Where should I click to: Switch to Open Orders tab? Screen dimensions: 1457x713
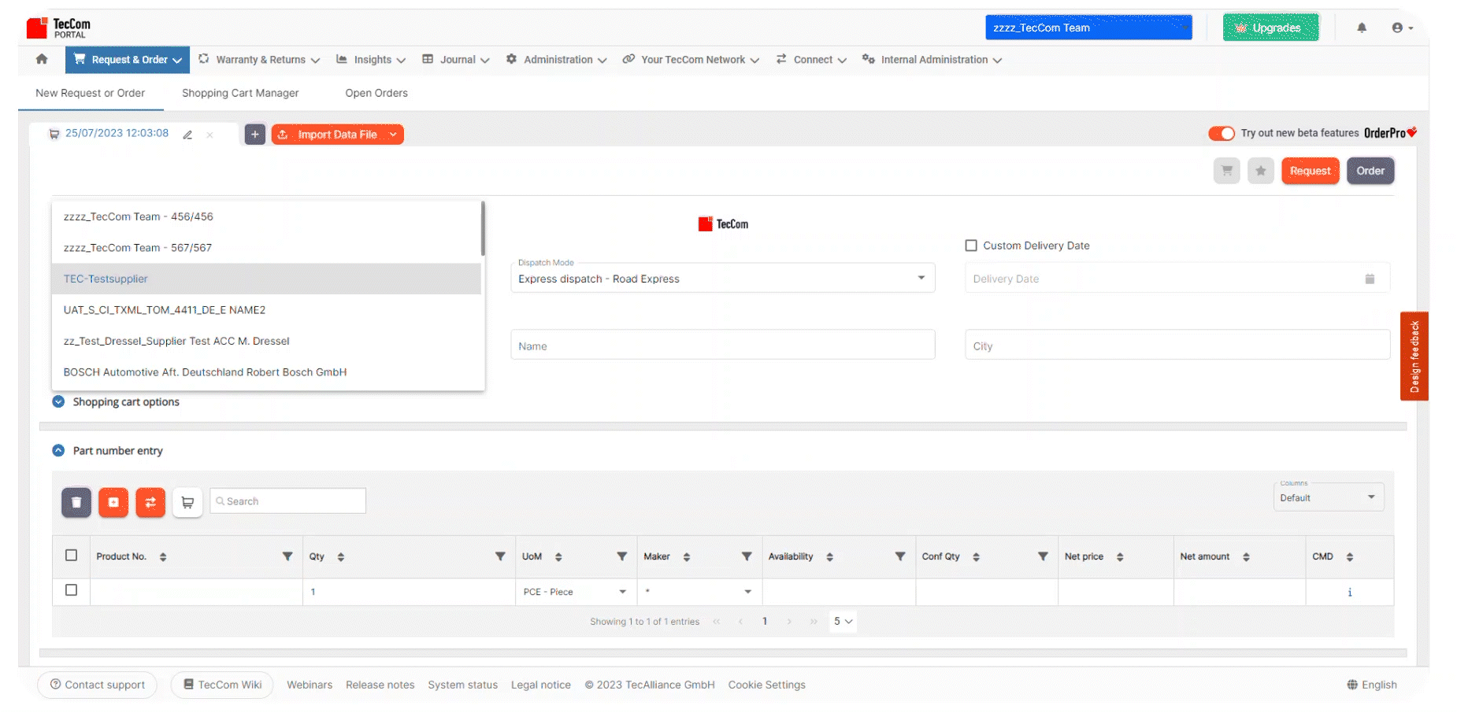pos(376,93)
